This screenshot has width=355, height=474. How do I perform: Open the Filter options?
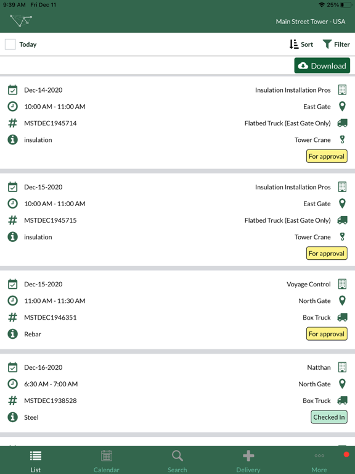point(336,44)
